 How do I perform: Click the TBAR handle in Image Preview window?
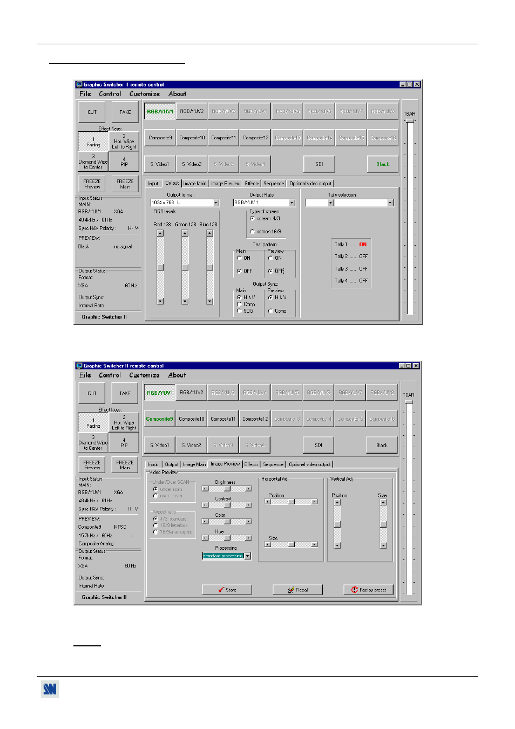(x=409, y=402)
